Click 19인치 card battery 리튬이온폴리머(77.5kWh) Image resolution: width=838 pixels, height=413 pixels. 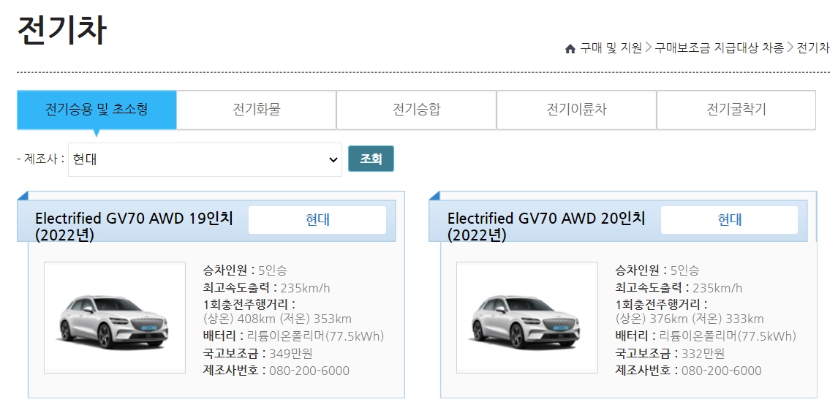pos(315,336)
